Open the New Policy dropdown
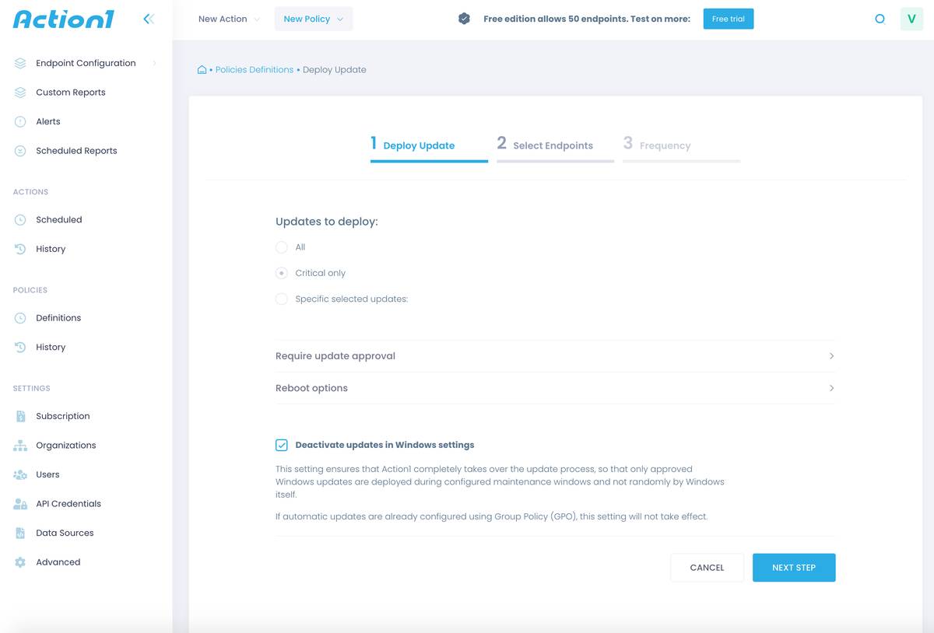Screen dimensions: 934x633 [x=314, y=19]
